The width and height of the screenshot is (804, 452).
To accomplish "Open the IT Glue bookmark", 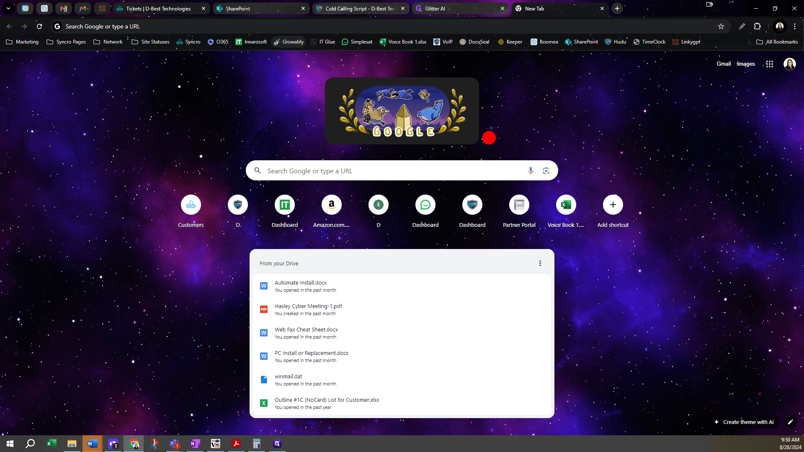I will [x=323, y=42].
